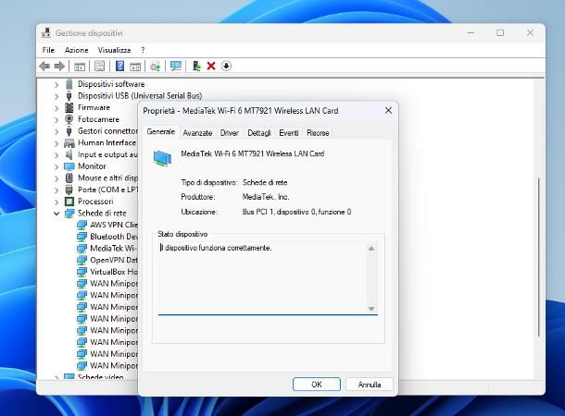Click the device status scroll down arrow

tap(371, 309)
